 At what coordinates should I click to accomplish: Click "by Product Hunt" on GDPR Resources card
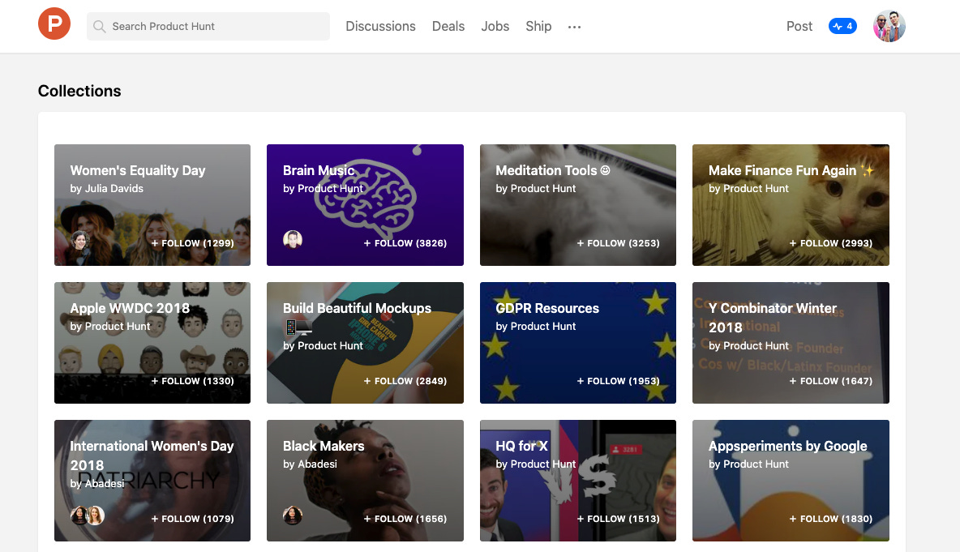tap(536, 326)
